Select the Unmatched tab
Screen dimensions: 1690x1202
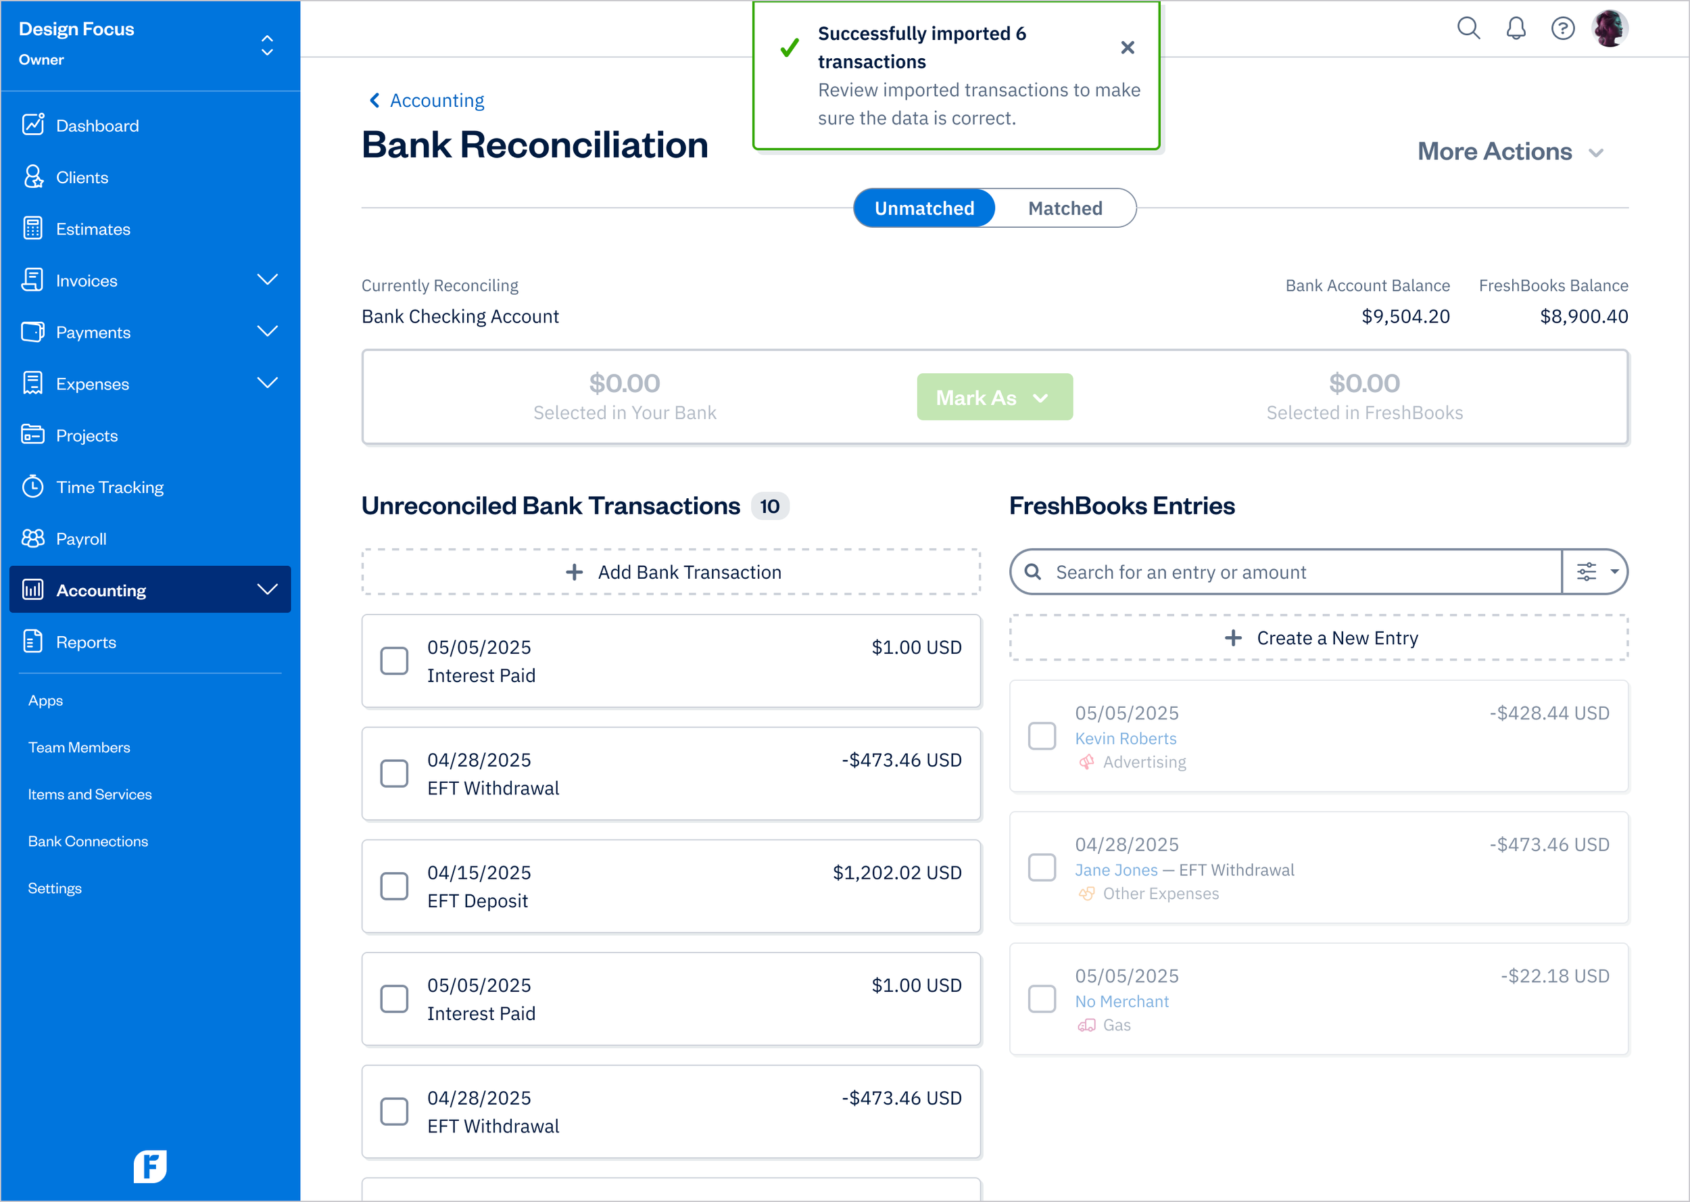click(x=924, y=208)
